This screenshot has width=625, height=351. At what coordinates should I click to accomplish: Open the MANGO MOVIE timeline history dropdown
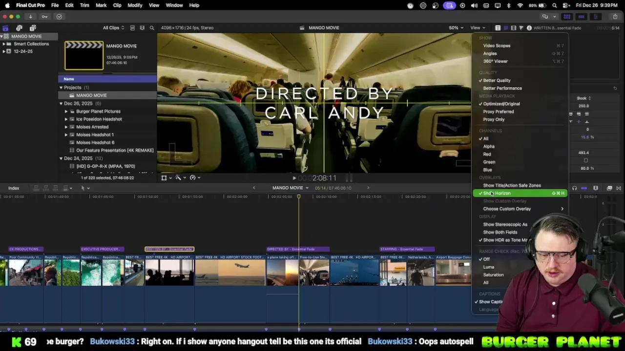tap(291, 188)
